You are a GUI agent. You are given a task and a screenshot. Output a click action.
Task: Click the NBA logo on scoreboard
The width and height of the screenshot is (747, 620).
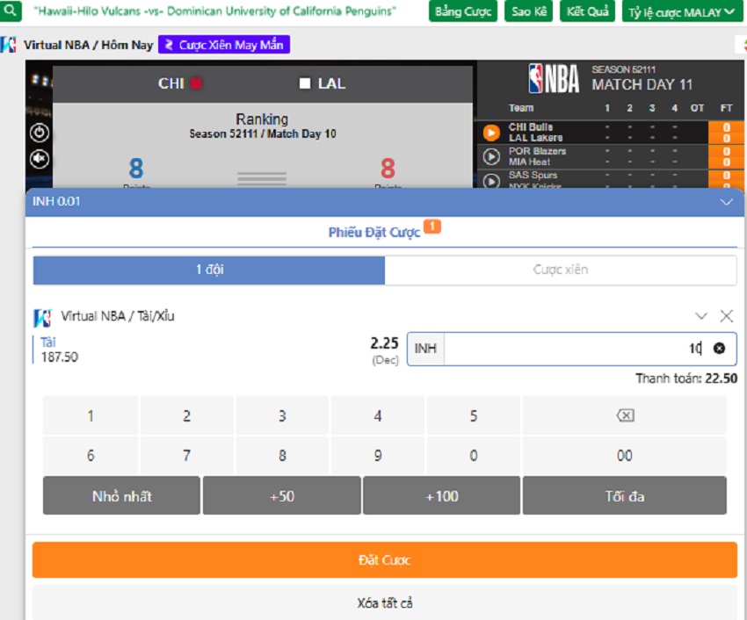coord(554,78)
